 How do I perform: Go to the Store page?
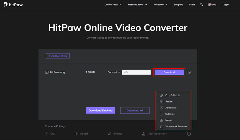tap(192, 4)
